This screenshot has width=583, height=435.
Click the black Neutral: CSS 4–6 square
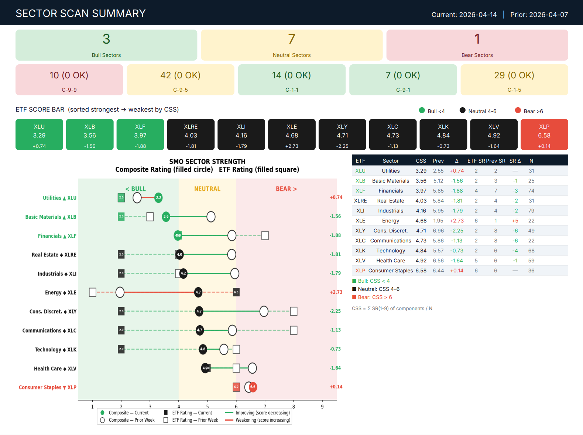click(x=354, y=289)
